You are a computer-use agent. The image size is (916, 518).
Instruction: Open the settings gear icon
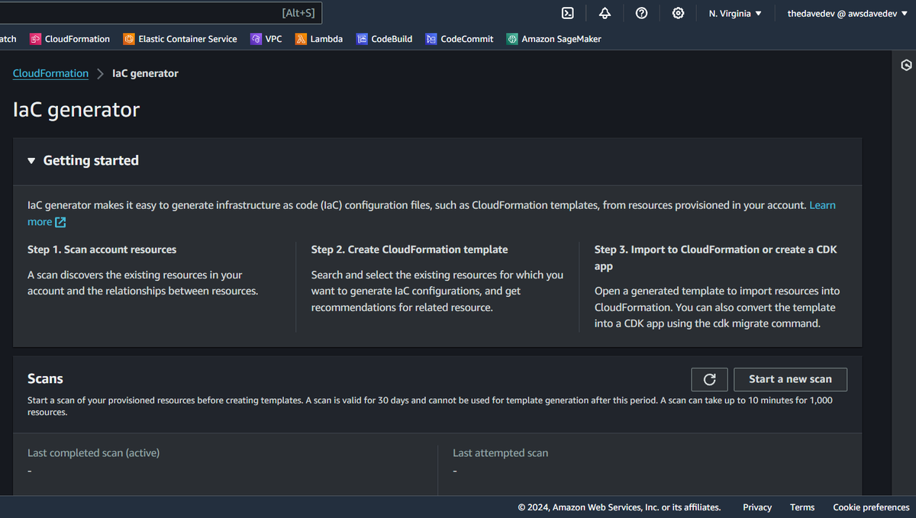(x=678, y=13)
